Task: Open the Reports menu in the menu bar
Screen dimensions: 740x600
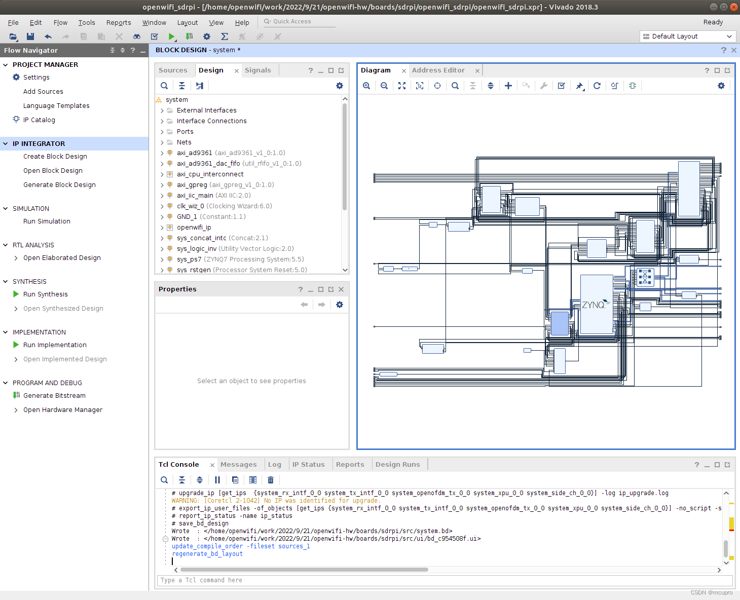Action: 119,23
